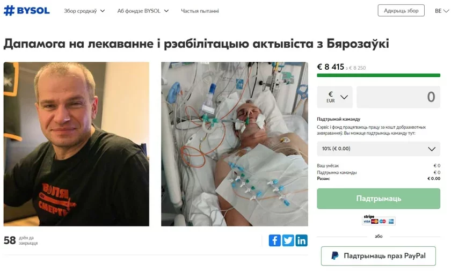Click the green Падтрымаць button
Viewport: 451px width, 271px height.
pos(379,199)
